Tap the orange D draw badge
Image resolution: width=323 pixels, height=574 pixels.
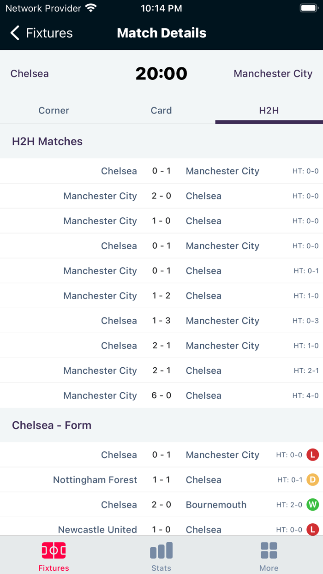(x=312, y=480)
